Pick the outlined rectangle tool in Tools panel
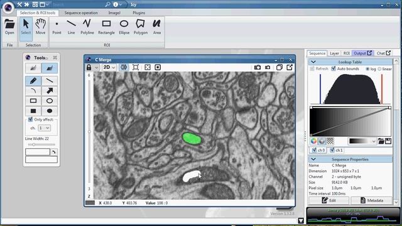The image size is (402, 226). tap(33, 100)
